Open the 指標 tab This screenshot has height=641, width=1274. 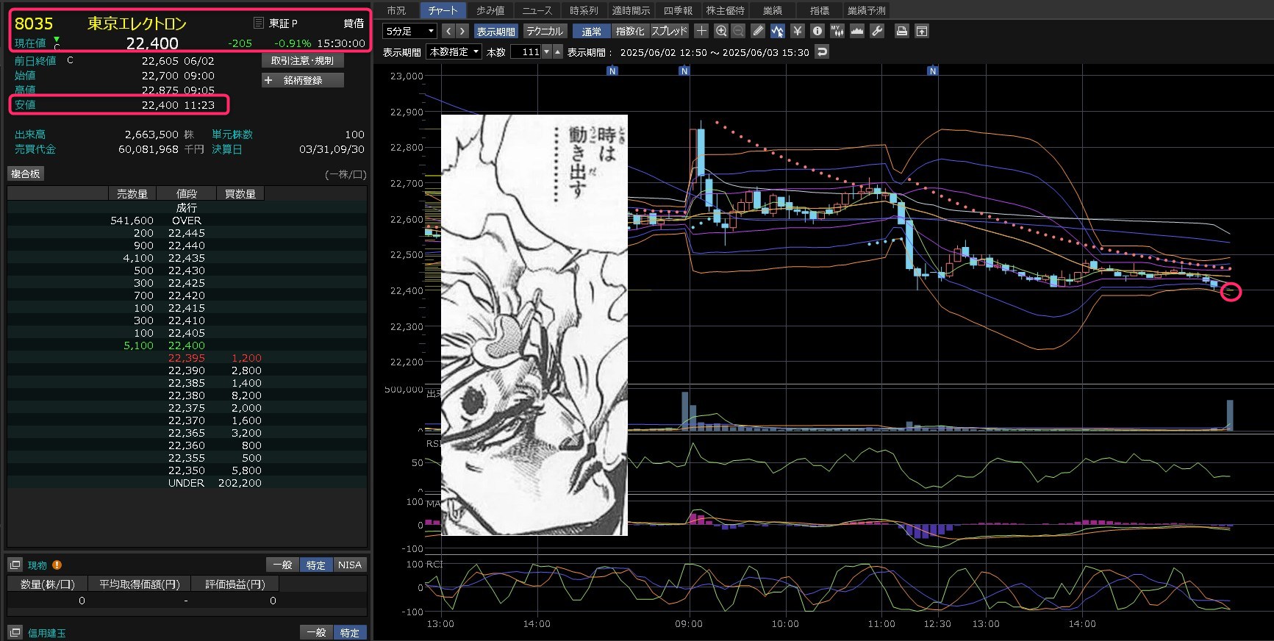pyautogui.click(x=819, y=10)
